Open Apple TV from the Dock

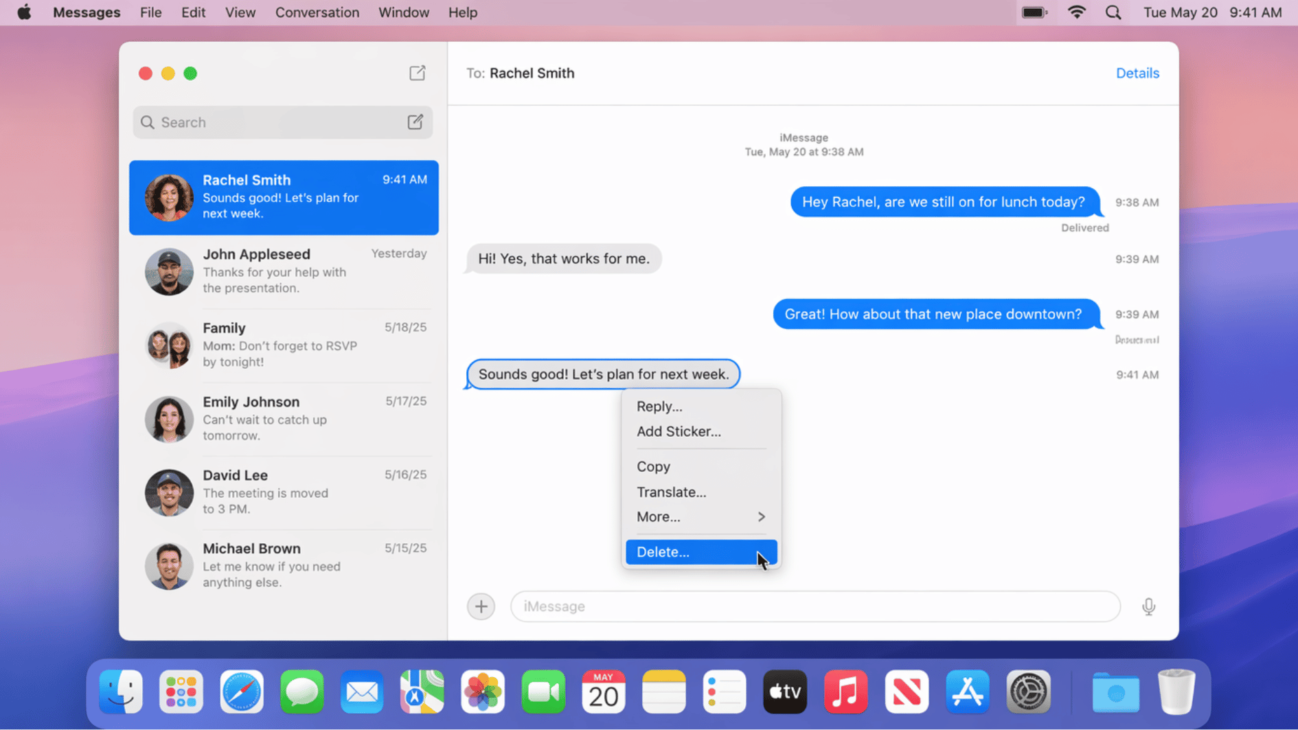pyautogui.click(x=785, y=692)
